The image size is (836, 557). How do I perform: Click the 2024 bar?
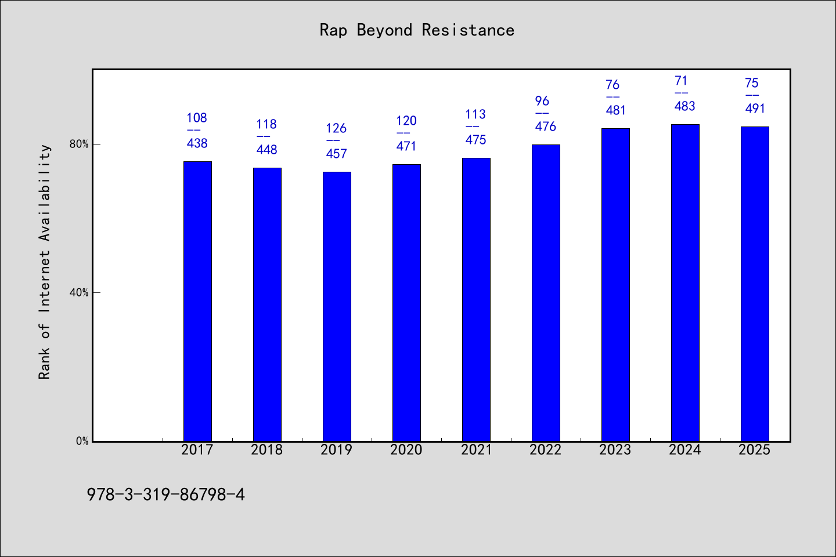(x=685, y=283)
